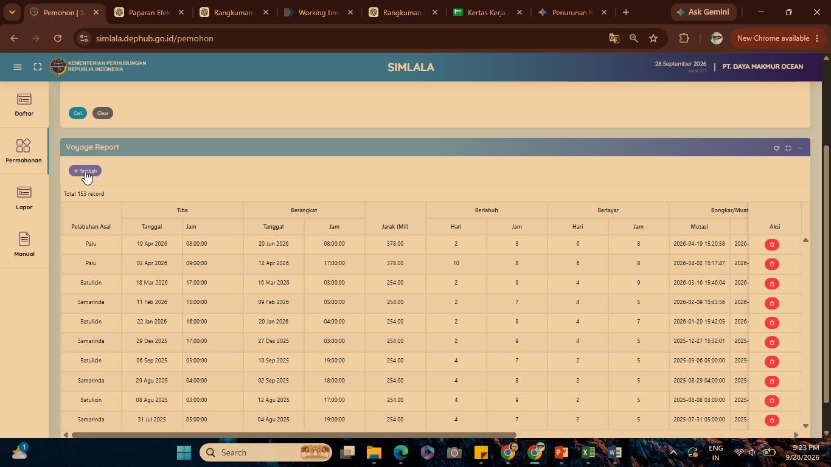This screenshot has width=831, height=467.
Task: Bookmark this page with star icon
Action: tap(653, 38)
